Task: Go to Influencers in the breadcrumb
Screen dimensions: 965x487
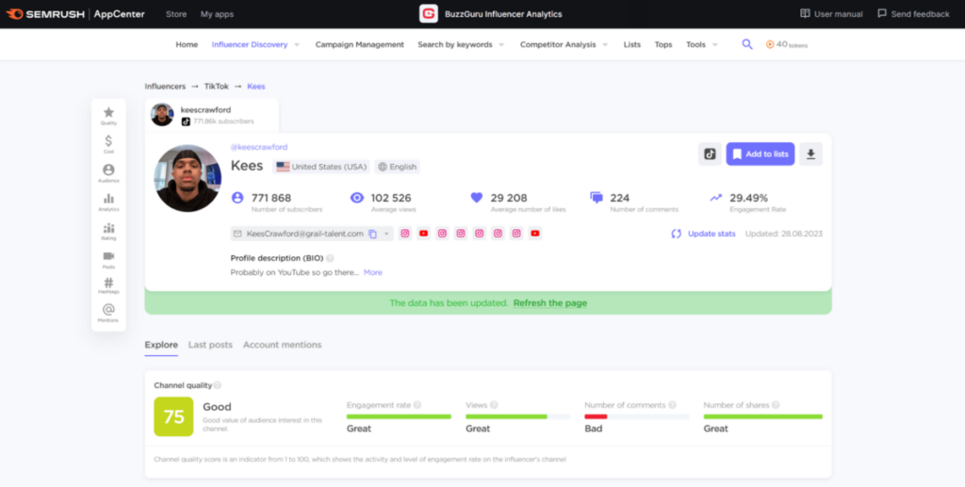Action: click(165, 86)
